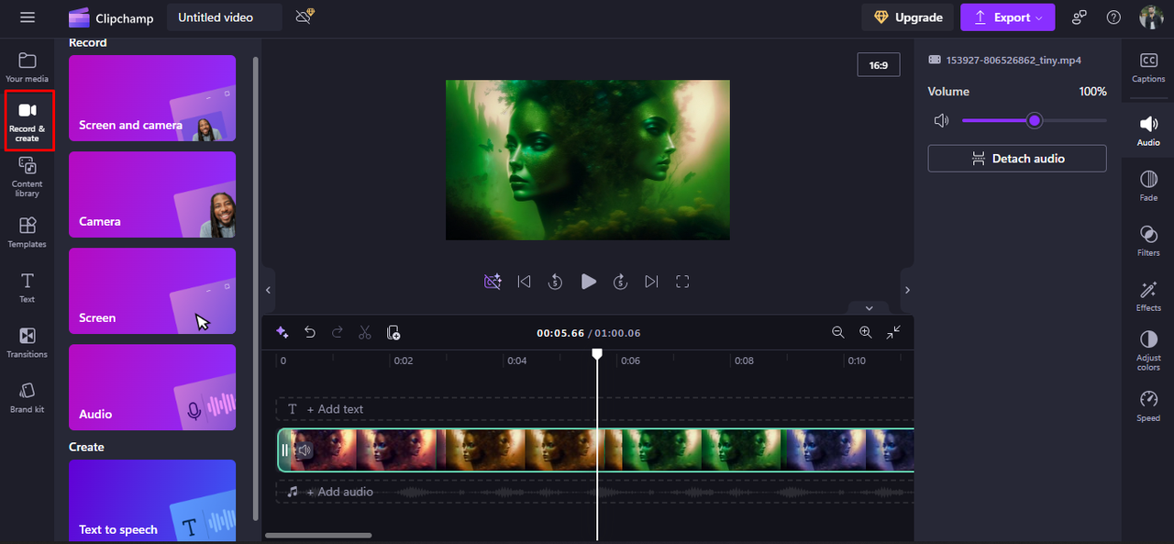
Task: Click the Upgrade button
Action: (x=907, y=17)
